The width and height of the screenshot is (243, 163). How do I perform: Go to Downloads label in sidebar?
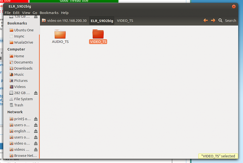tap(23, 68)
